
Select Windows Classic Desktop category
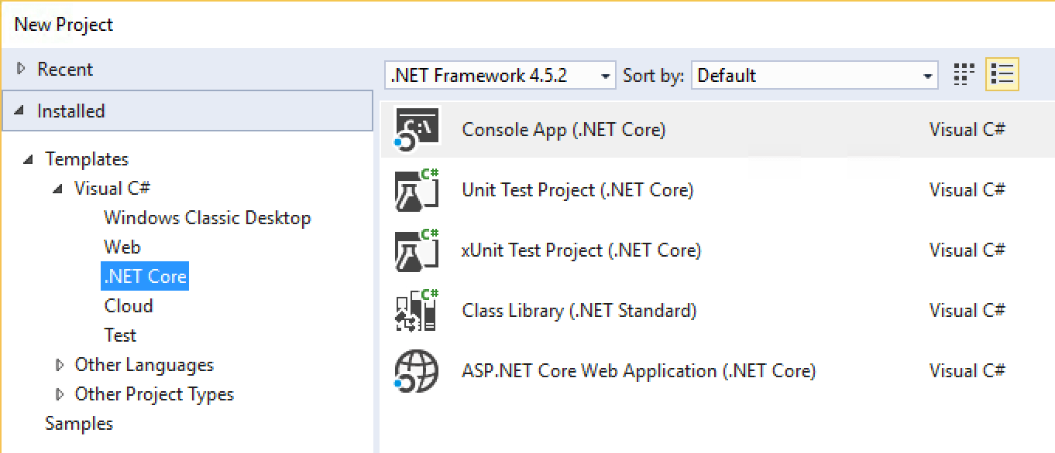point(208,217)
